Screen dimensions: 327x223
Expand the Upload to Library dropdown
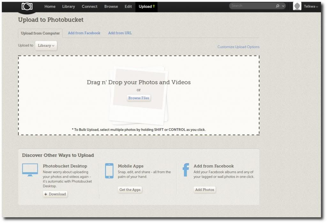coord(46,46)
